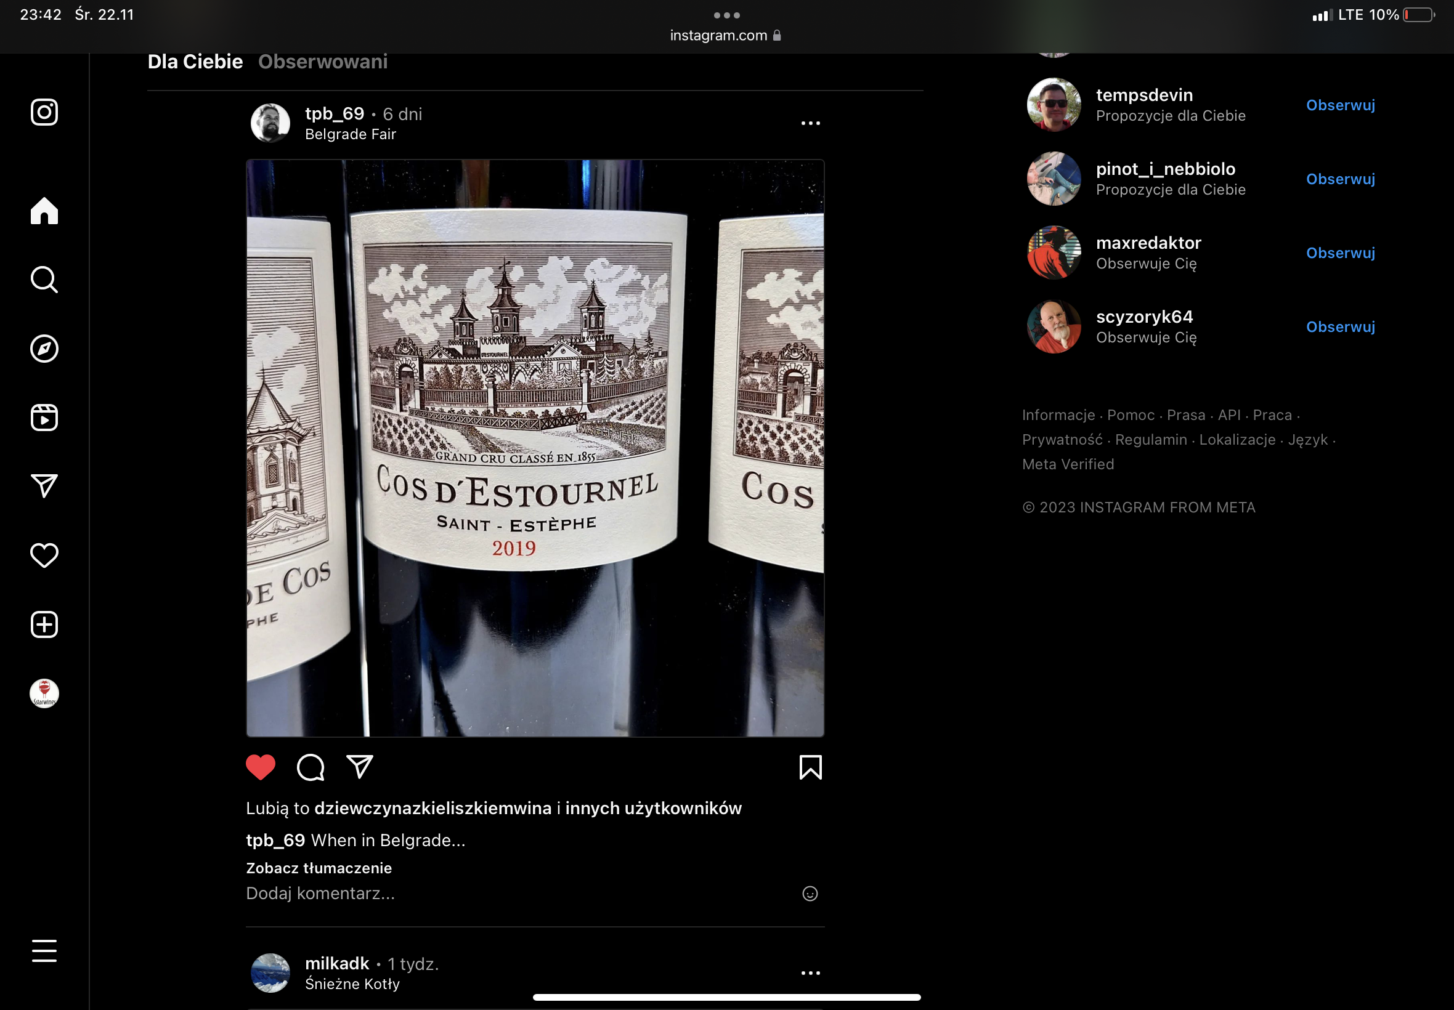View innych użytkowników likes list
Screen dimensions: 1454x1010
coord(653,808)
